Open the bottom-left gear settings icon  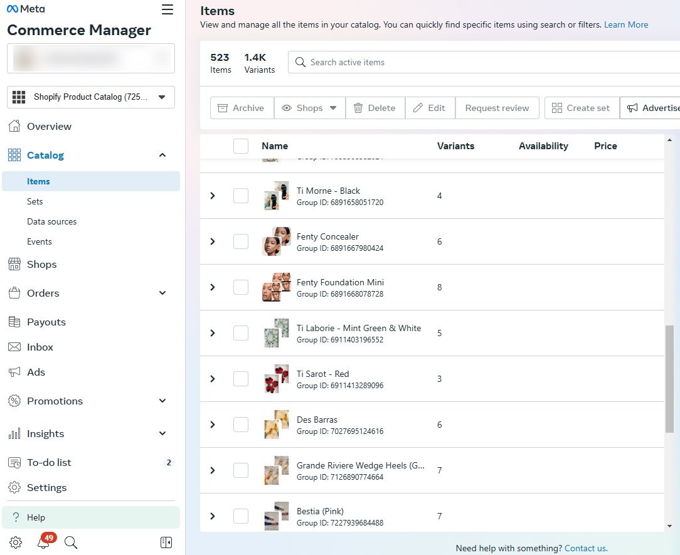click(x=16, y=542)
